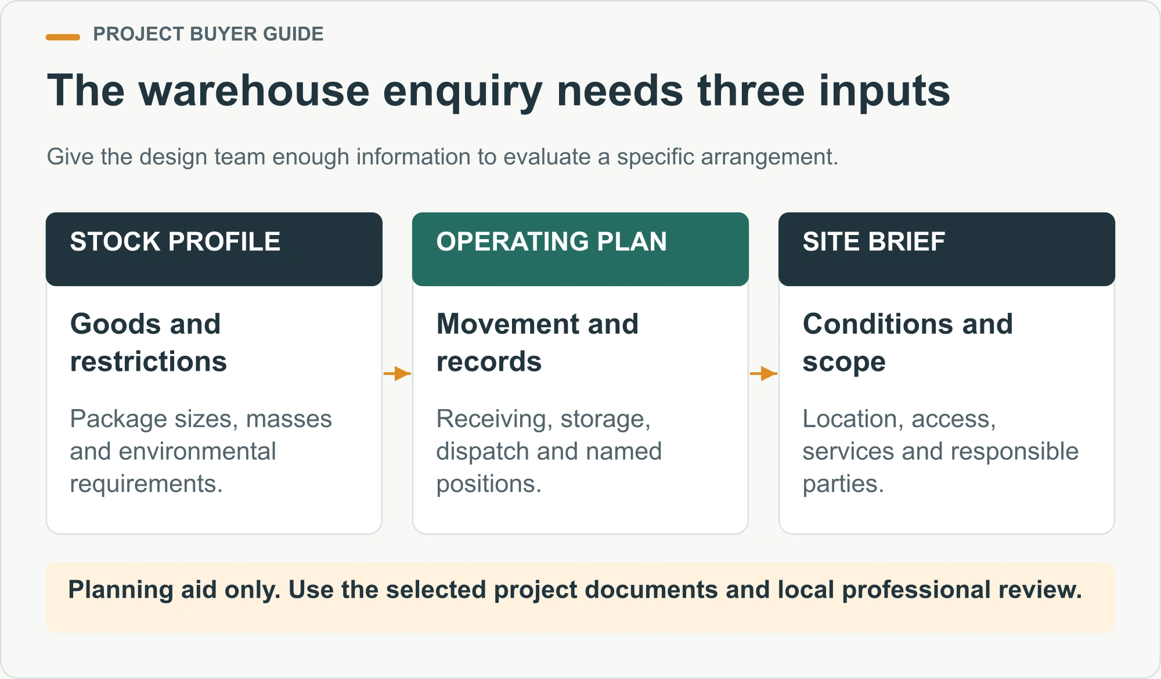This screenshot has height=679, width=1161.
Task: Select the headline "The warehouse enquiry needs three inputs"
Action: point(498,91)
